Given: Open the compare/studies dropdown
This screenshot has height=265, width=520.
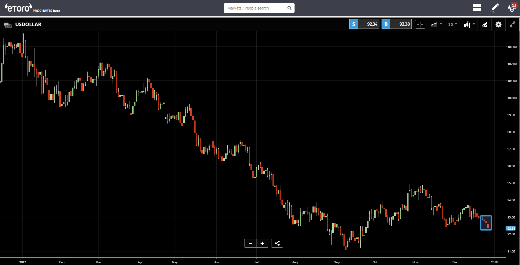Looking at the screenshot, I should coord(436,24).
